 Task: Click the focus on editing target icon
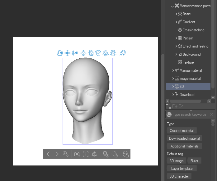tap(86, 154)
